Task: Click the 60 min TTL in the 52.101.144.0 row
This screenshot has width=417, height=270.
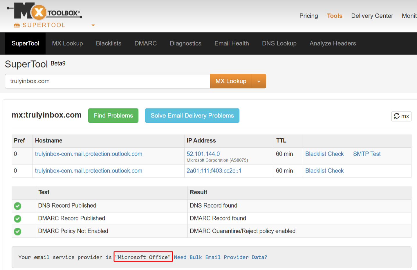Action: coord(284,154)
